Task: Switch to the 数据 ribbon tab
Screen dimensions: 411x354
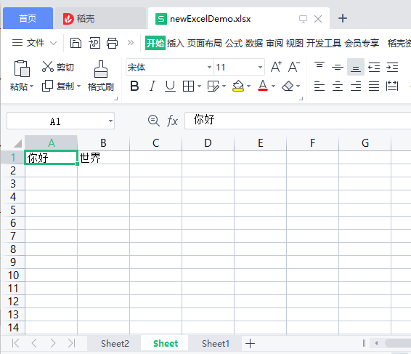Action: 254,43
